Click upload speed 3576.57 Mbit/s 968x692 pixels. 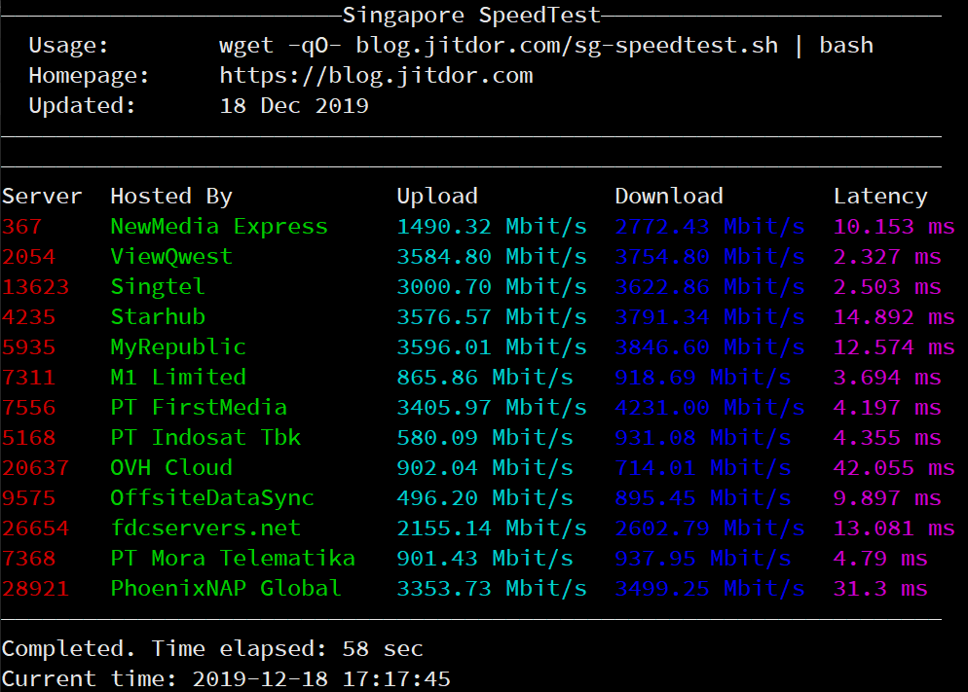(x=492, y=317)
